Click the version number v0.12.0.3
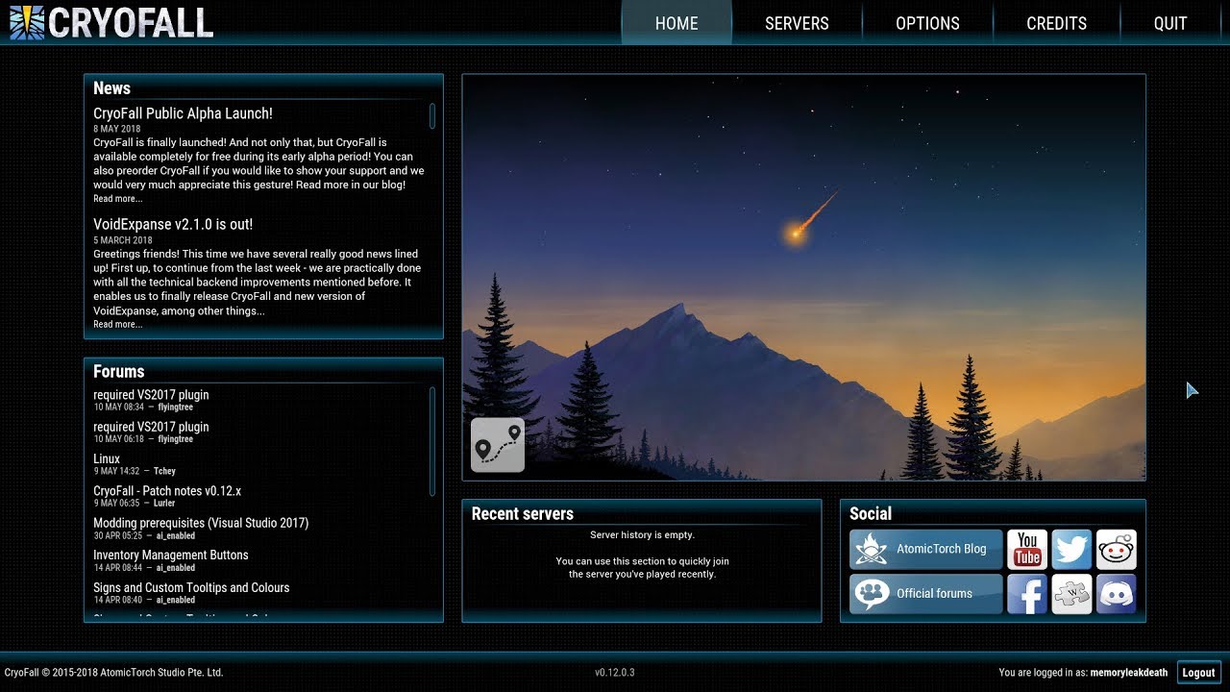The height and width of the screenshot is (692, 1230). (615, 673)
